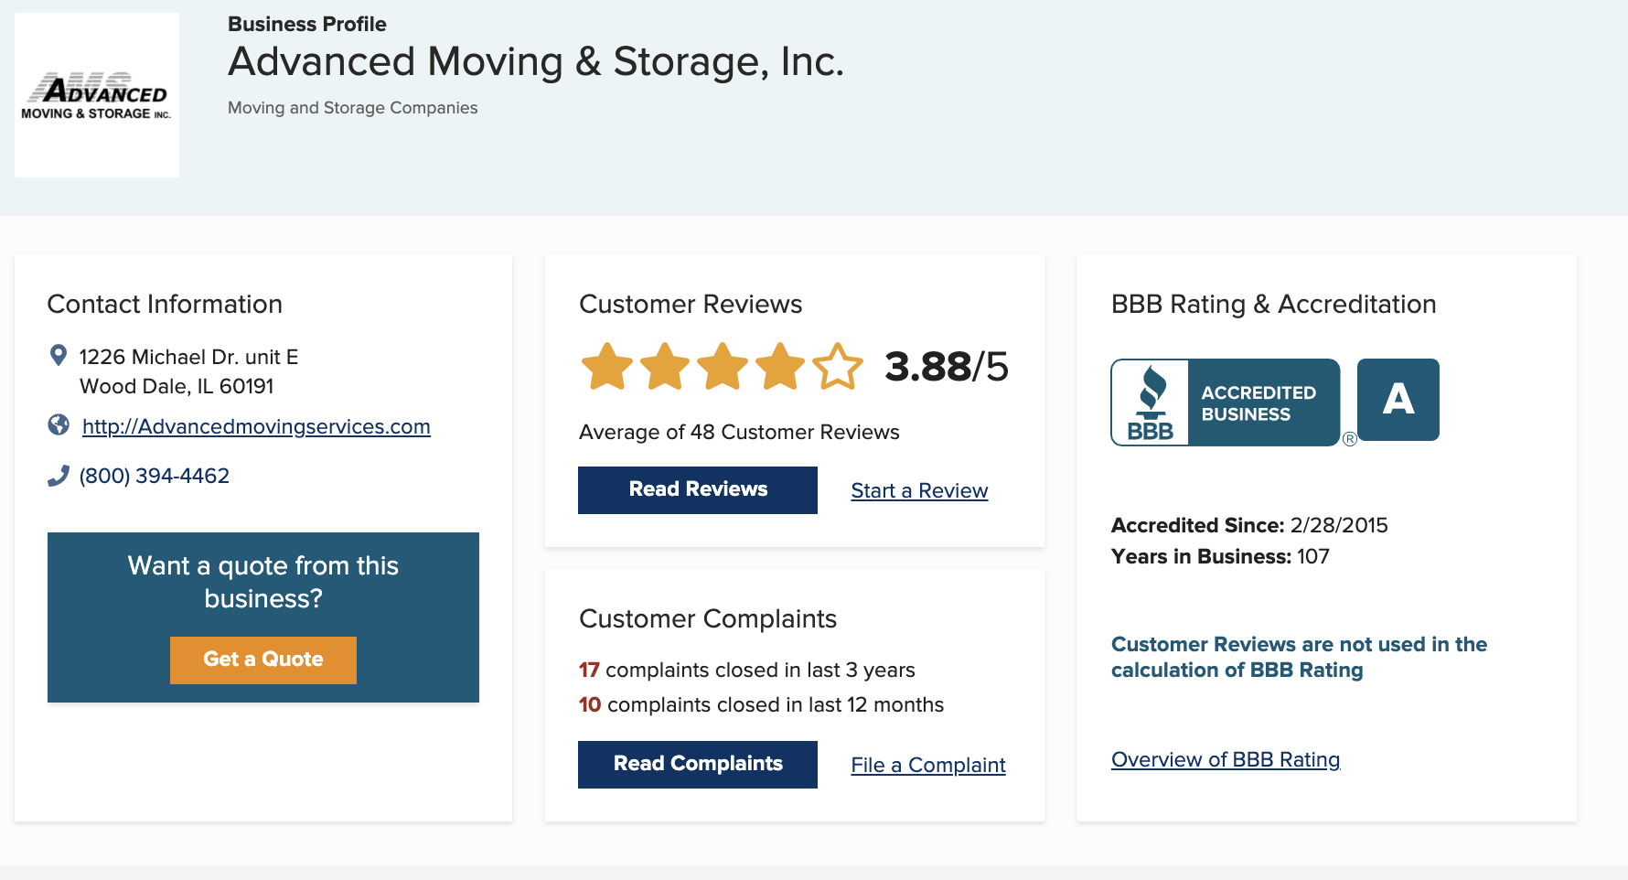Click the A rating badge

[1398, 400]
